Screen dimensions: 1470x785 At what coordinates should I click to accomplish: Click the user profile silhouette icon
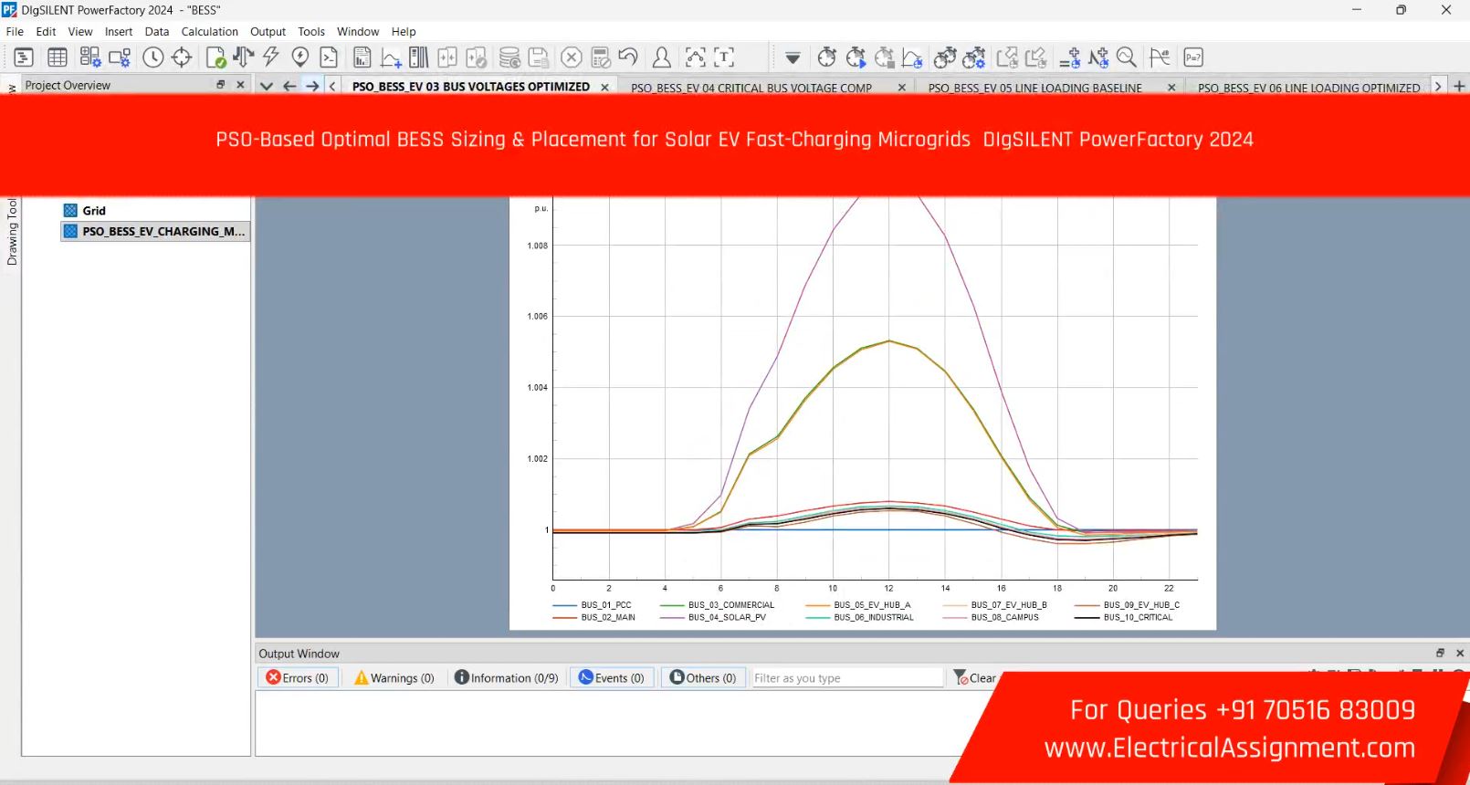click(662, 58)
